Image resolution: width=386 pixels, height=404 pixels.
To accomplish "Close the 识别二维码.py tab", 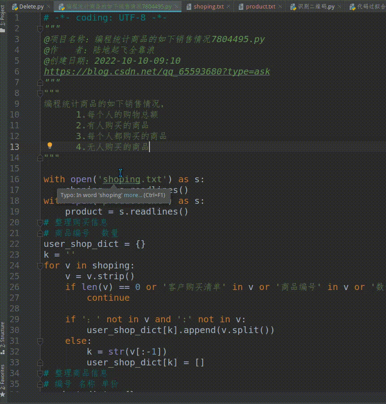I will tap(339, 6).
